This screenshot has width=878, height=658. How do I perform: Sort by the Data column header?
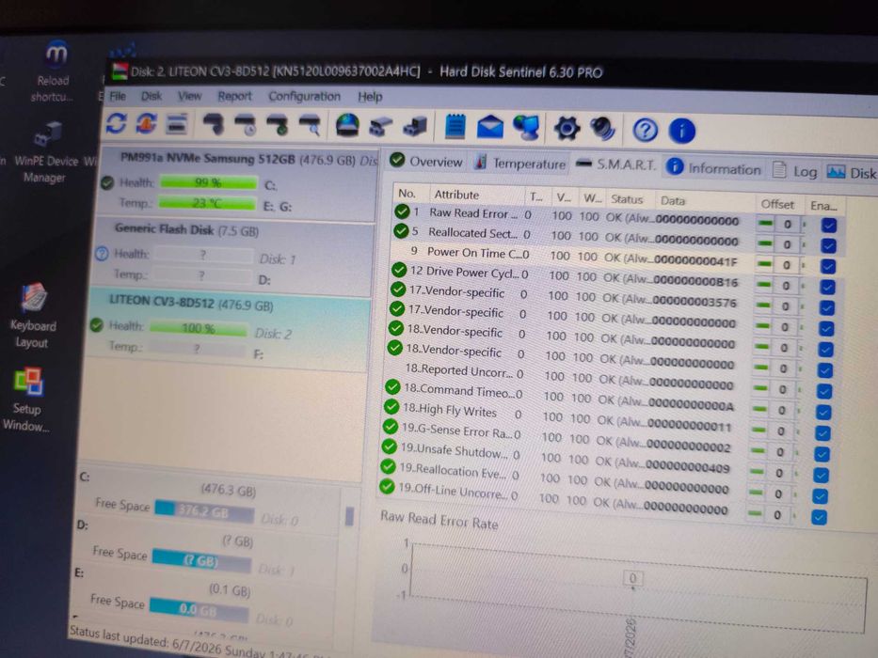click(706, 201)
